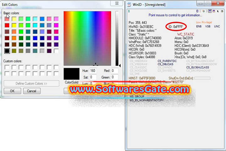Click Define Custom Colors >> button
This screenshot has height=151, width=226.
(31, 83)
